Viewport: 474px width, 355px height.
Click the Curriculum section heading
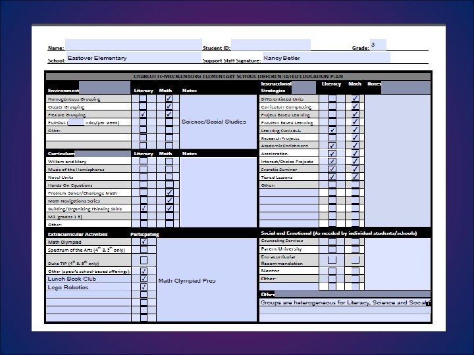(x=61, y=153)
